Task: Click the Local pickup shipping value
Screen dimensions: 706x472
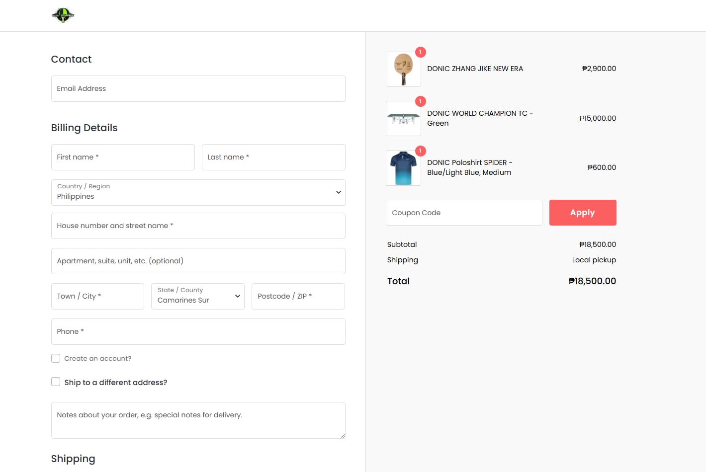Action: pos(594,260)
